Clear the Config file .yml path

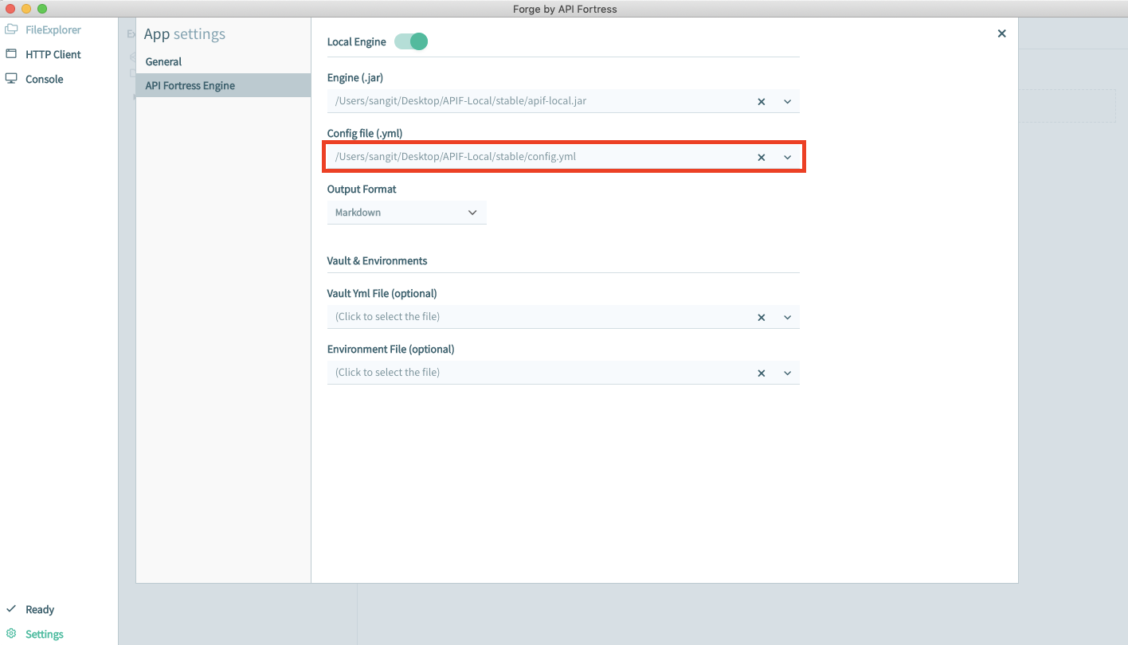[761, 158]
